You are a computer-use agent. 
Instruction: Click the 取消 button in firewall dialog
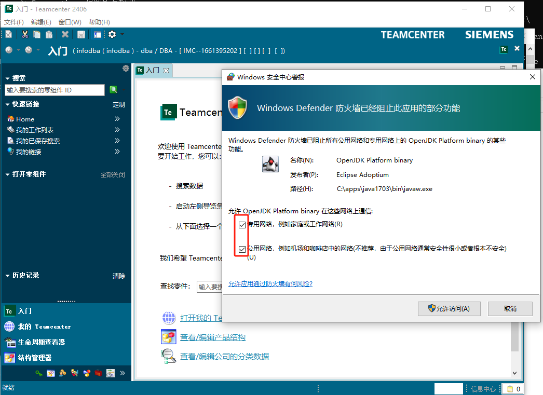(510, 308)
